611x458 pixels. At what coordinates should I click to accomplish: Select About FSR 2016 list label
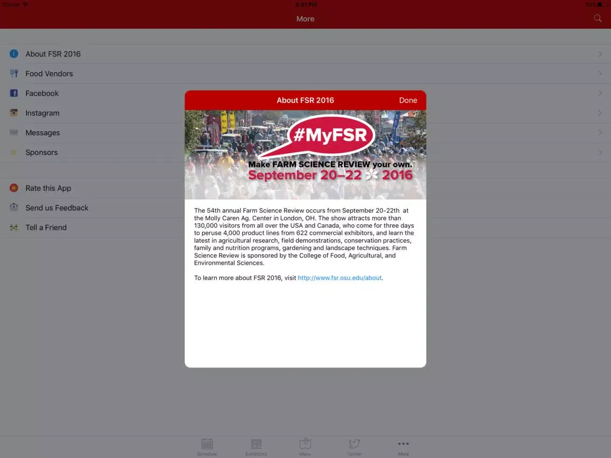[53, 54]
